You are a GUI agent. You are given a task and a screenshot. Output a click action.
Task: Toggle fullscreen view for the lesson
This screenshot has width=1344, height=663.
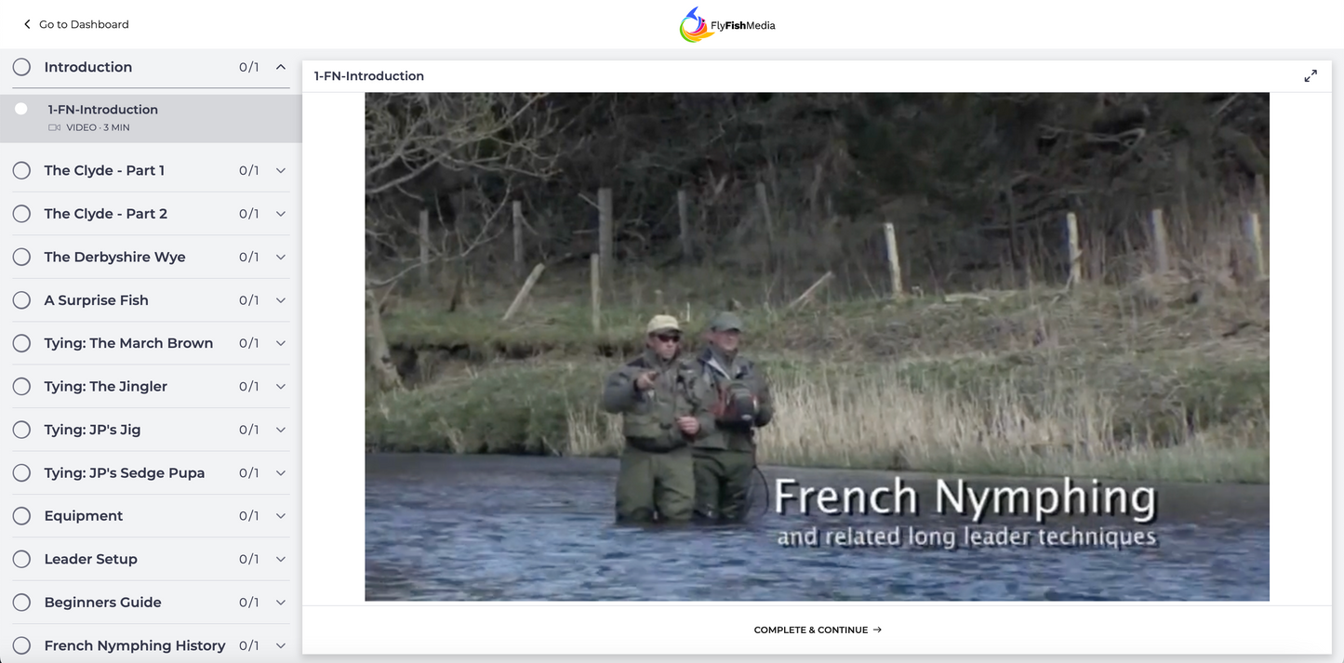click(1311, 76)
